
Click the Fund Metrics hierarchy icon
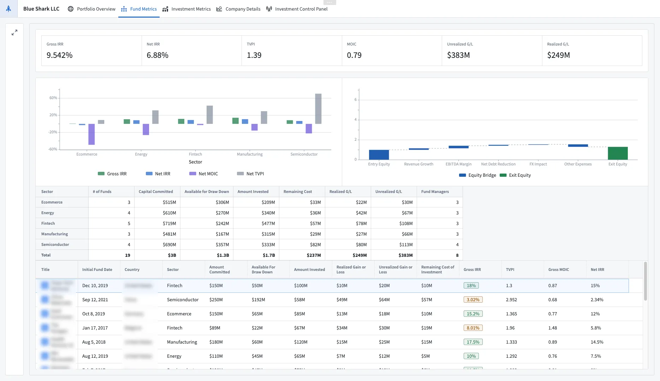pos(124,9)
